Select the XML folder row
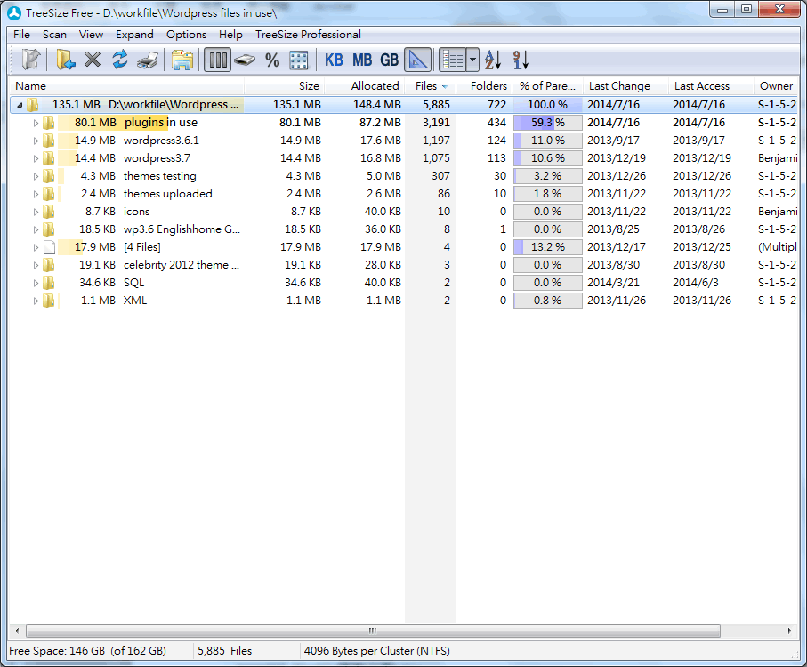 [x=404, y=301]
